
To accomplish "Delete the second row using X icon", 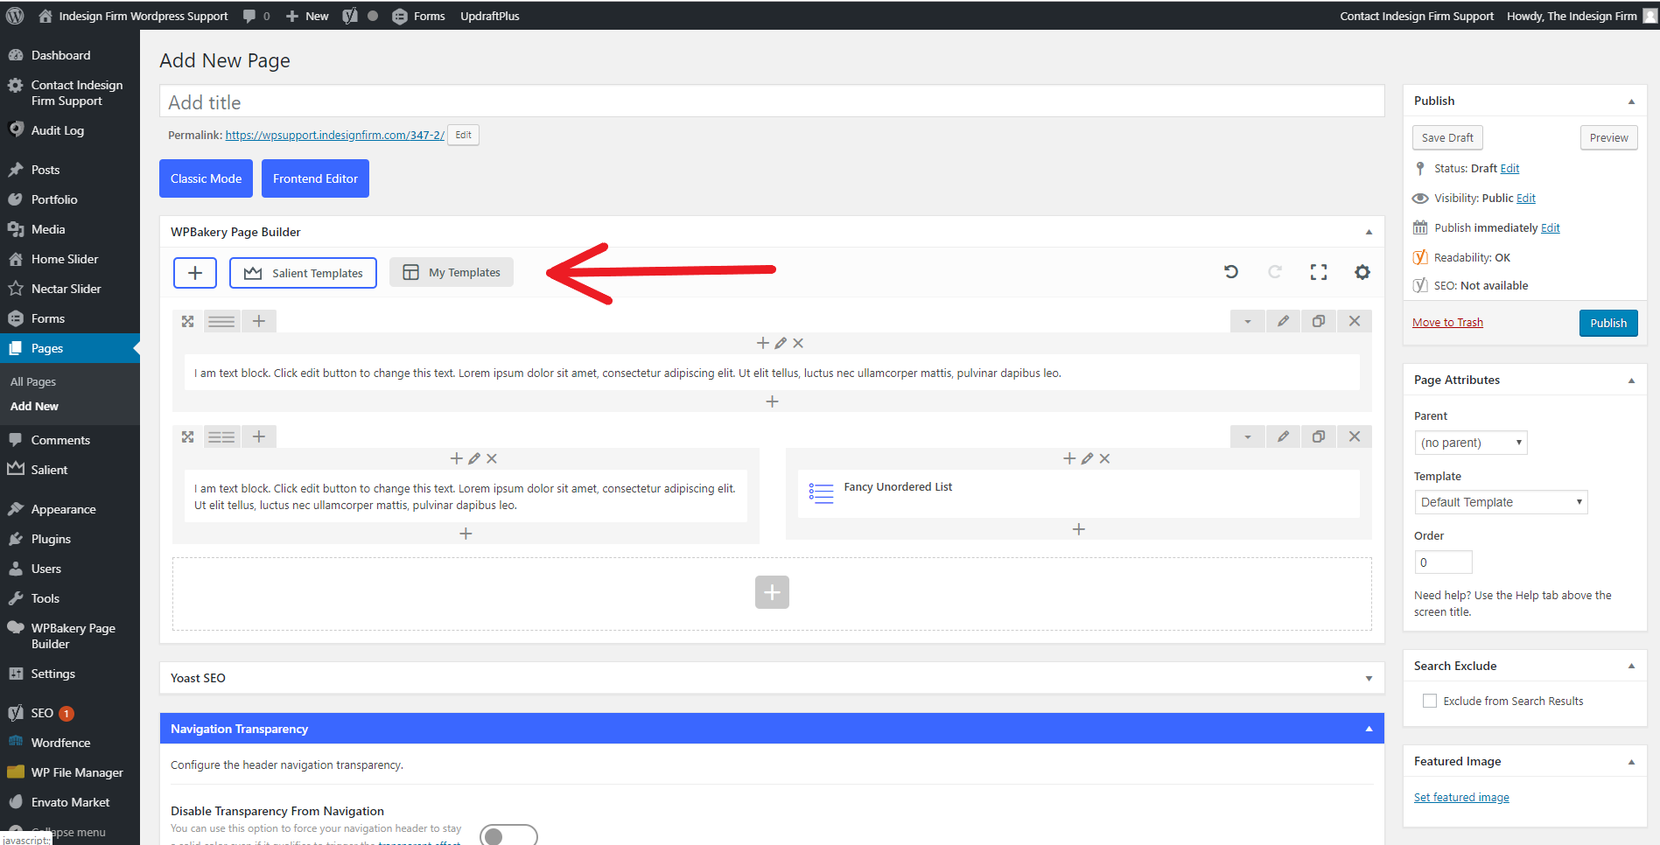I will pyautogui.click(x=1354, y=436).
